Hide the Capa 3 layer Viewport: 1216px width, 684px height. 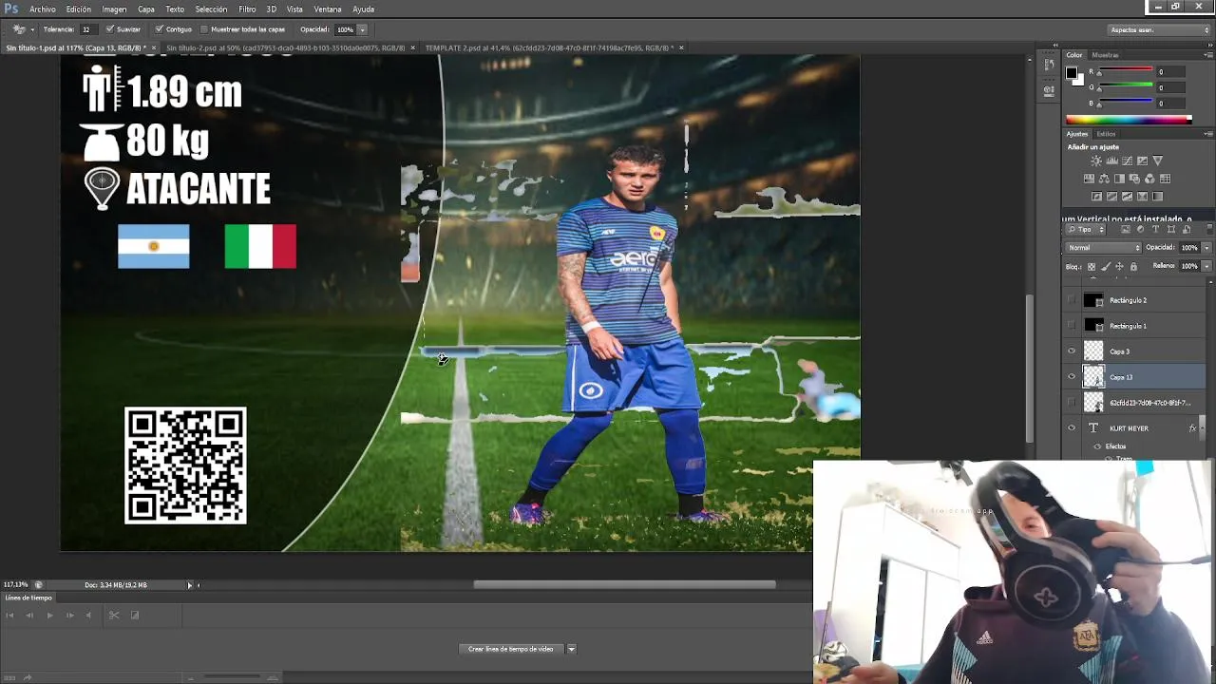coord(1072,351)
